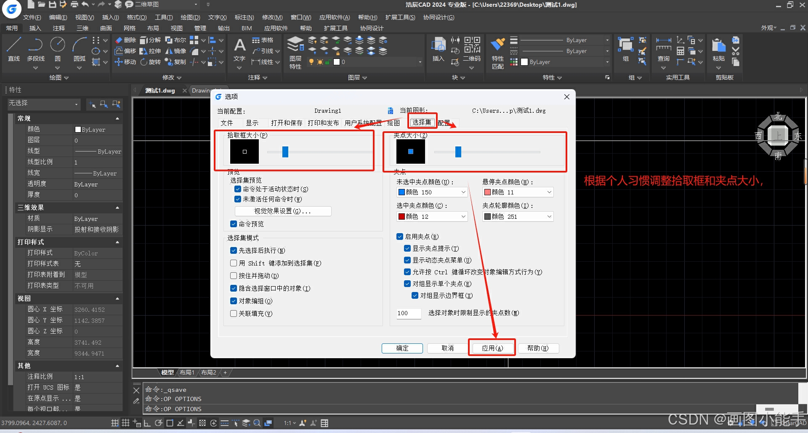The image size is (808, 433).
Task: Open 悬停夹点颜色 dropdown (颜色 11)
Action: (518, 192)
